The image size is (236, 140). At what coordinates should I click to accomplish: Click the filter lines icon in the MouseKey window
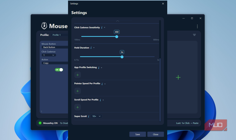[194, 35]
